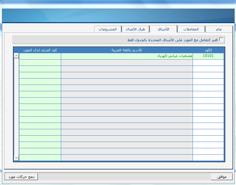Screen dimensions: 236x185
Task: Click the كود الصنف لدى المورد column header
Action: tap(40, 50)
